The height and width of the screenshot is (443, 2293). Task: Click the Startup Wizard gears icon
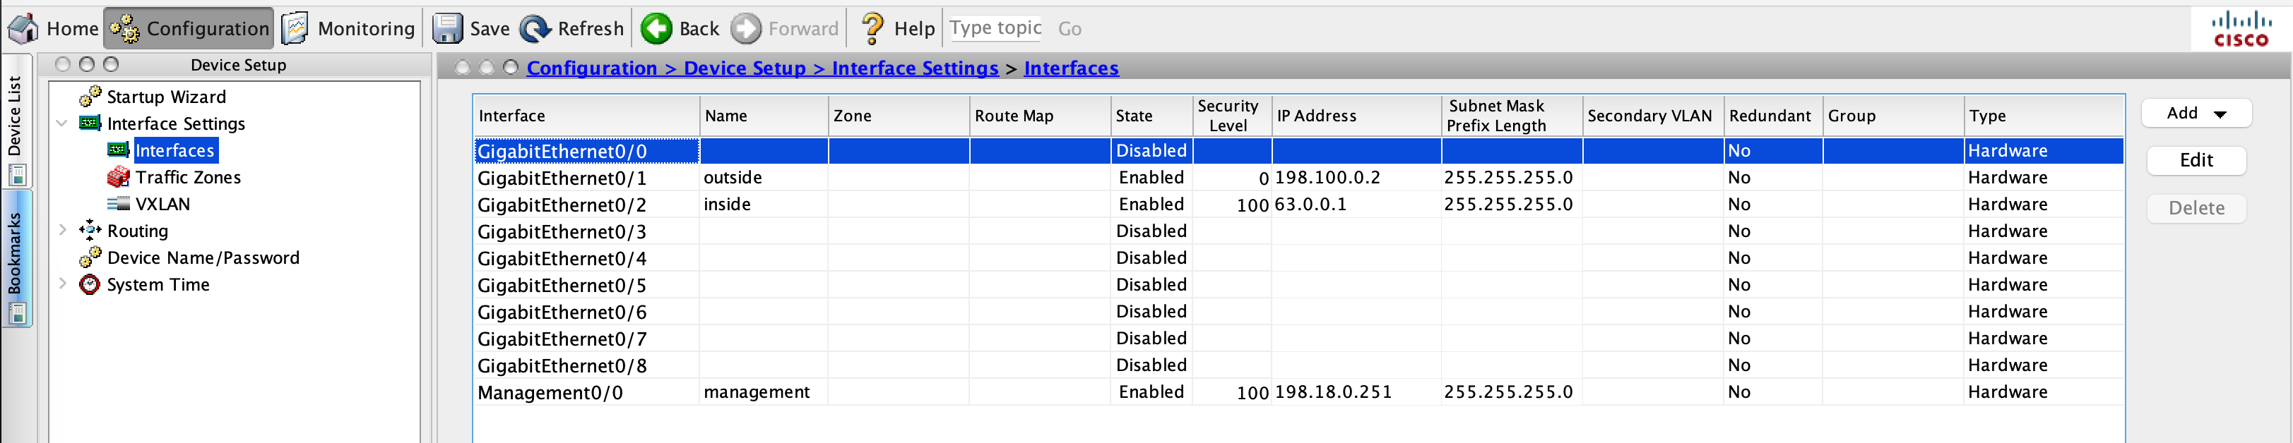tap(90, 96)
